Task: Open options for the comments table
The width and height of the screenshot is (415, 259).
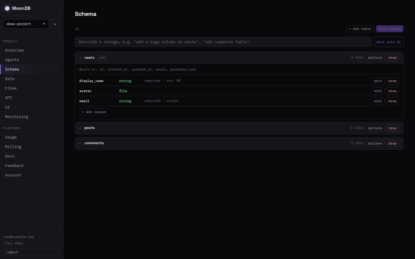Action: click(375, 143)
